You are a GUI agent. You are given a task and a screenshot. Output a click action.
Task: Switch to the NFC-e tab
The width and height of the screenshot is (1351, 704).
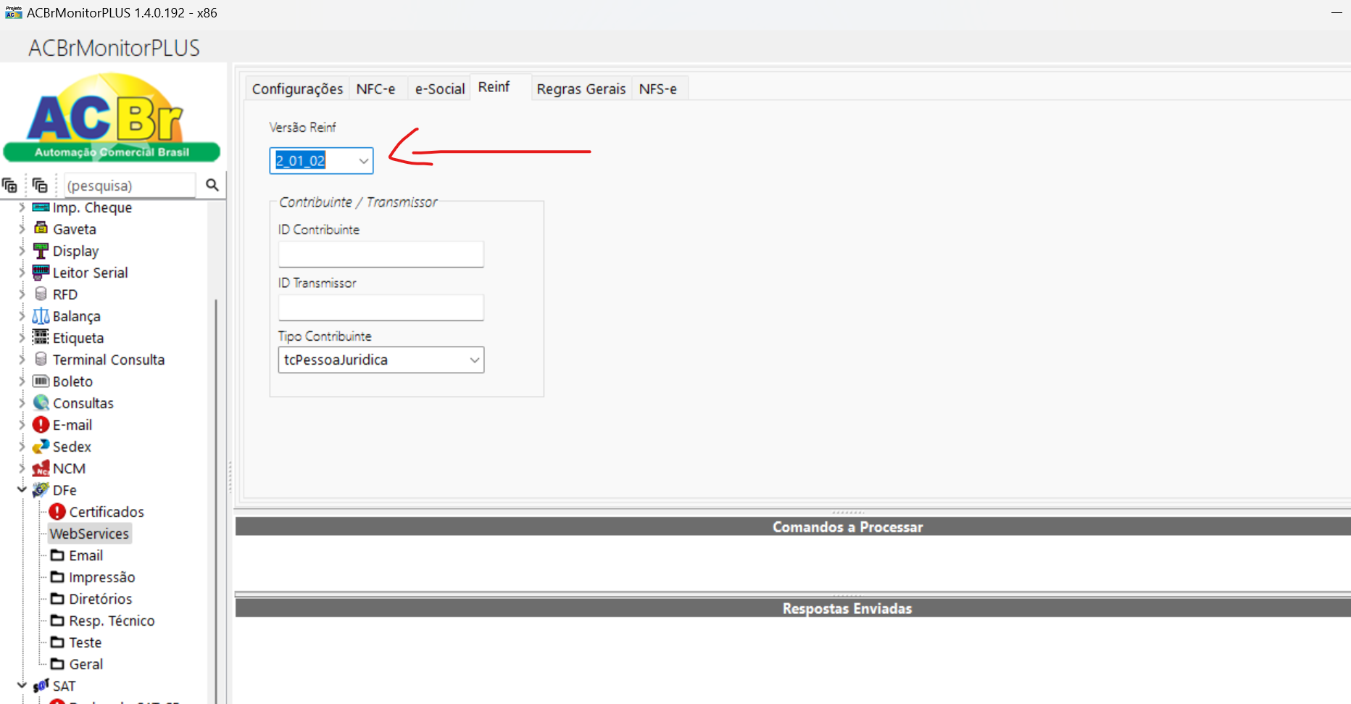click(376, 88)
